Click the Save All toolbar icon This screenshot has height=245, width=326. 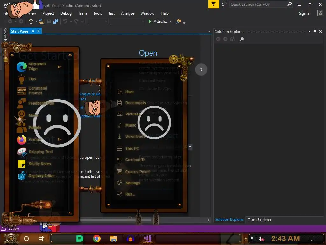pos(55,21)
